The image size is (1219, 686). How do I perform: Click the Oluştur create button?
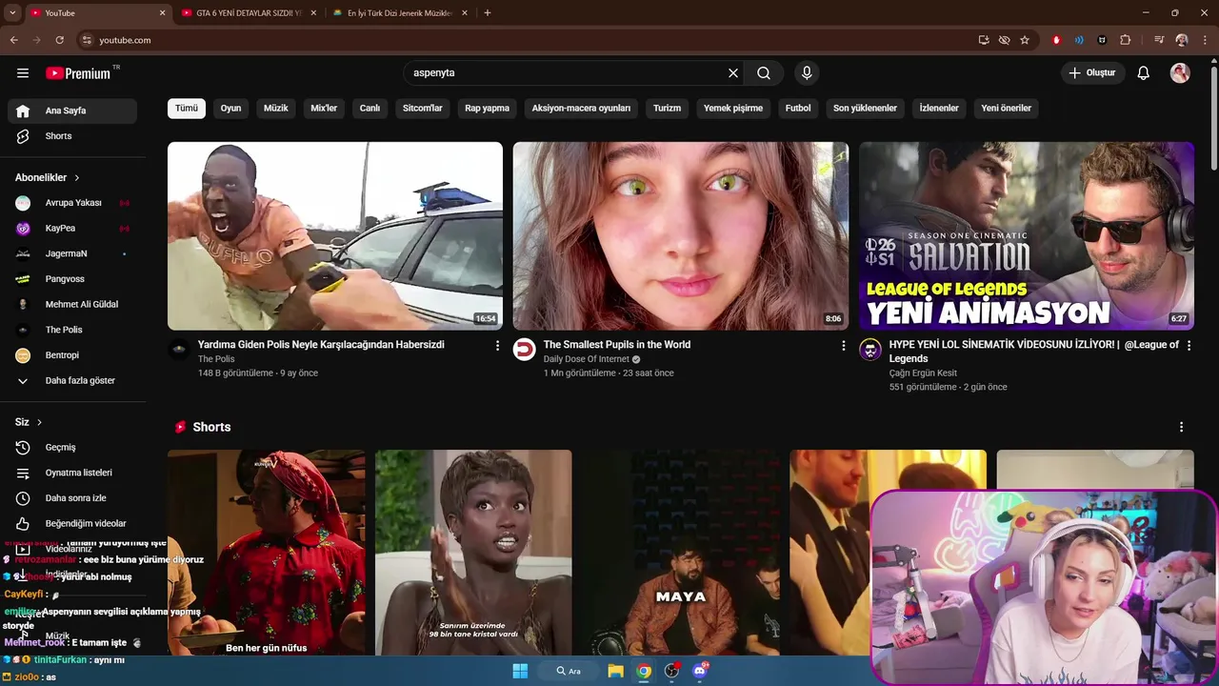(1092, 73)
